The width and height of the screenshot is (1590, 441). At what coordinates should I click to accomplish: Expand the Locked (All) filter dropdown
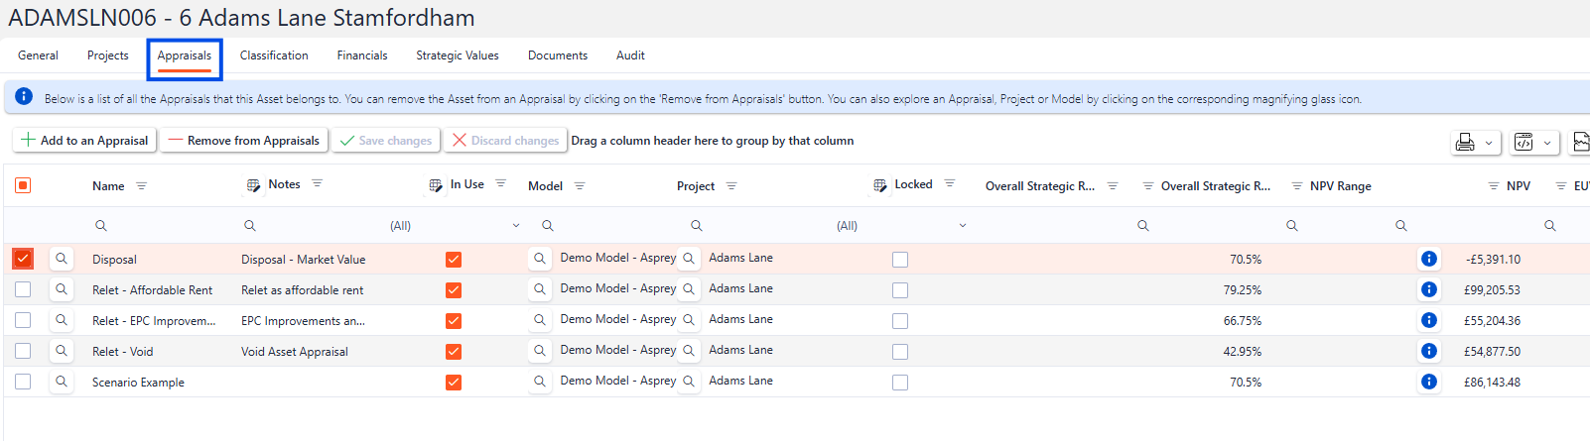[962, 226]
